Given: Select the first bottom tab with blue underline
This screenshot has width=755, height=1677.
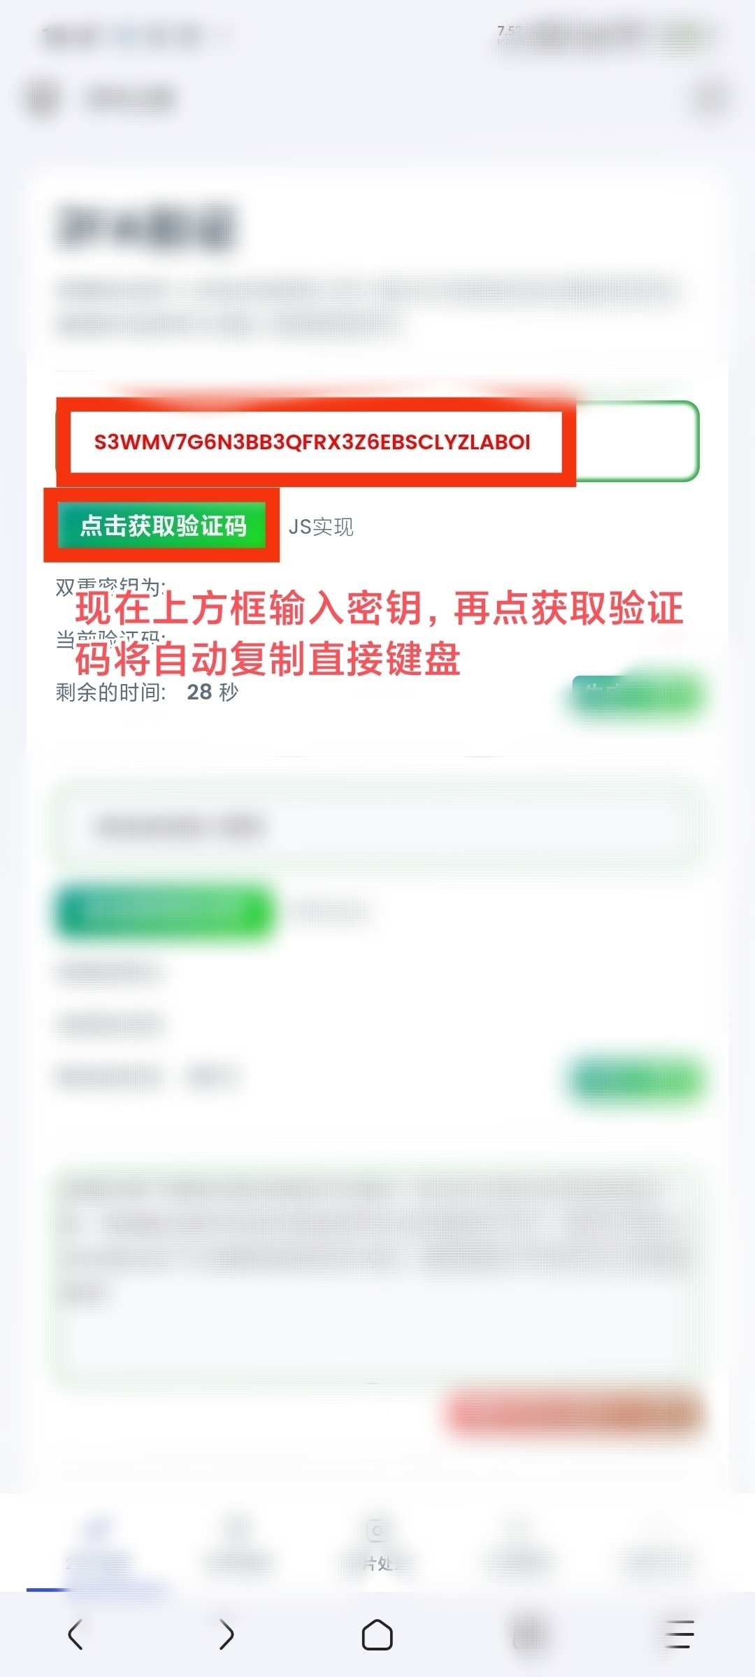Looking at the screenshot, I should [x=98, y=1545].
